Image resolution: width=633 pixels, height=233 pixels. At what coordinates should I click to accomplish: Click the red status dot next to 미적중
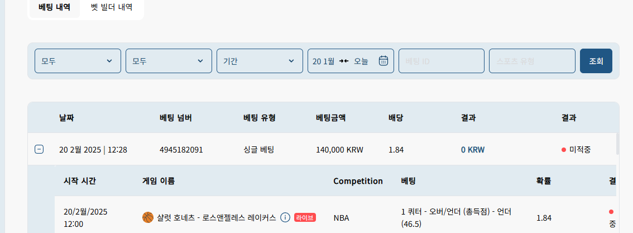click(564, 150)
